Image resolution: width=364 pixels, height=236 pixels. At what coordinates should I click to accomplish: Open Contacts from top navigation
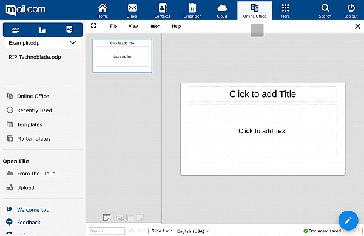click(162, 10)
